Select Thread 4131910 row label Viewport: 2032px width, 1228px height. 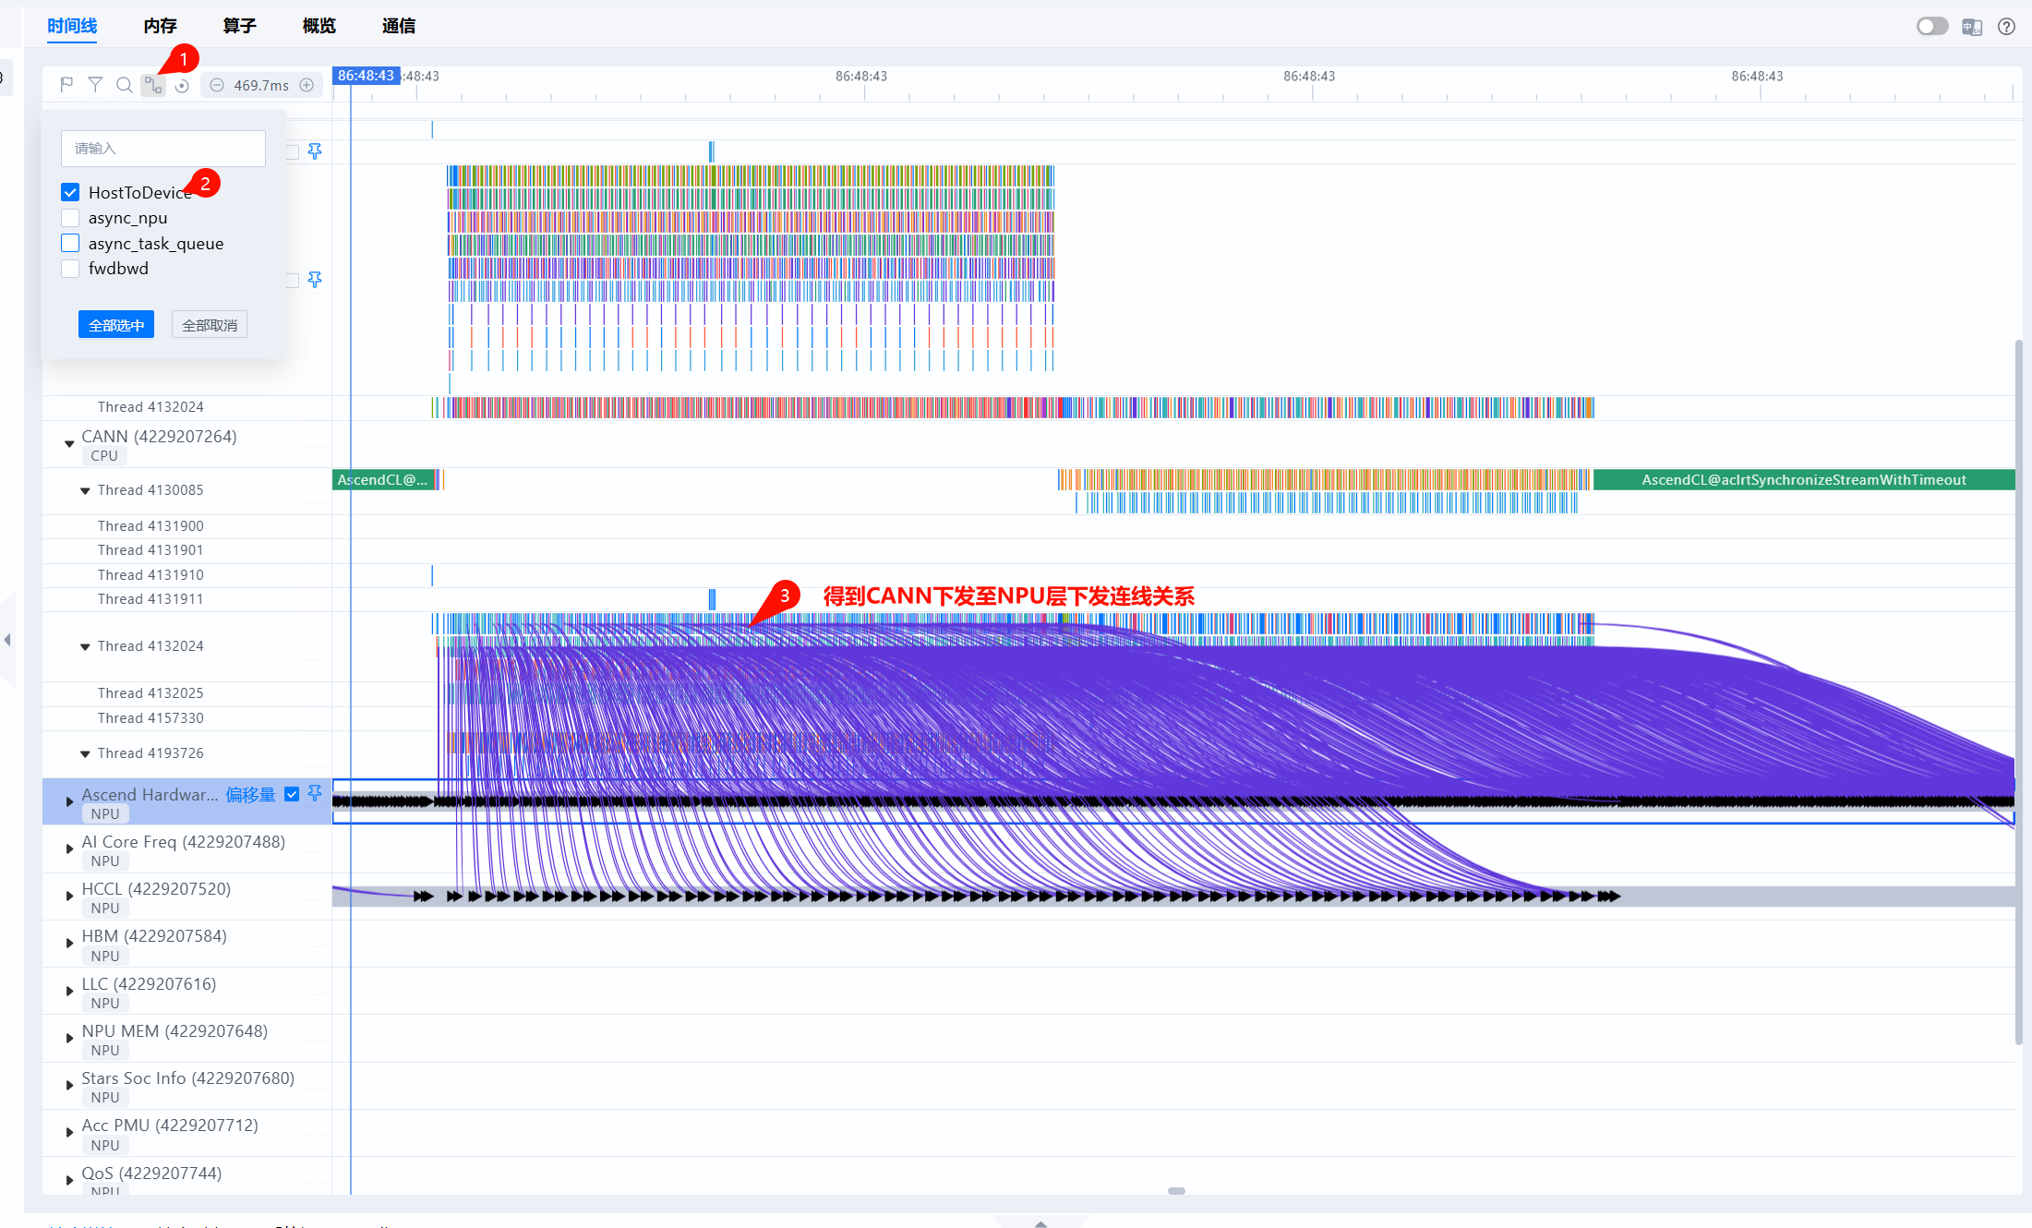(x=150, y=575)
